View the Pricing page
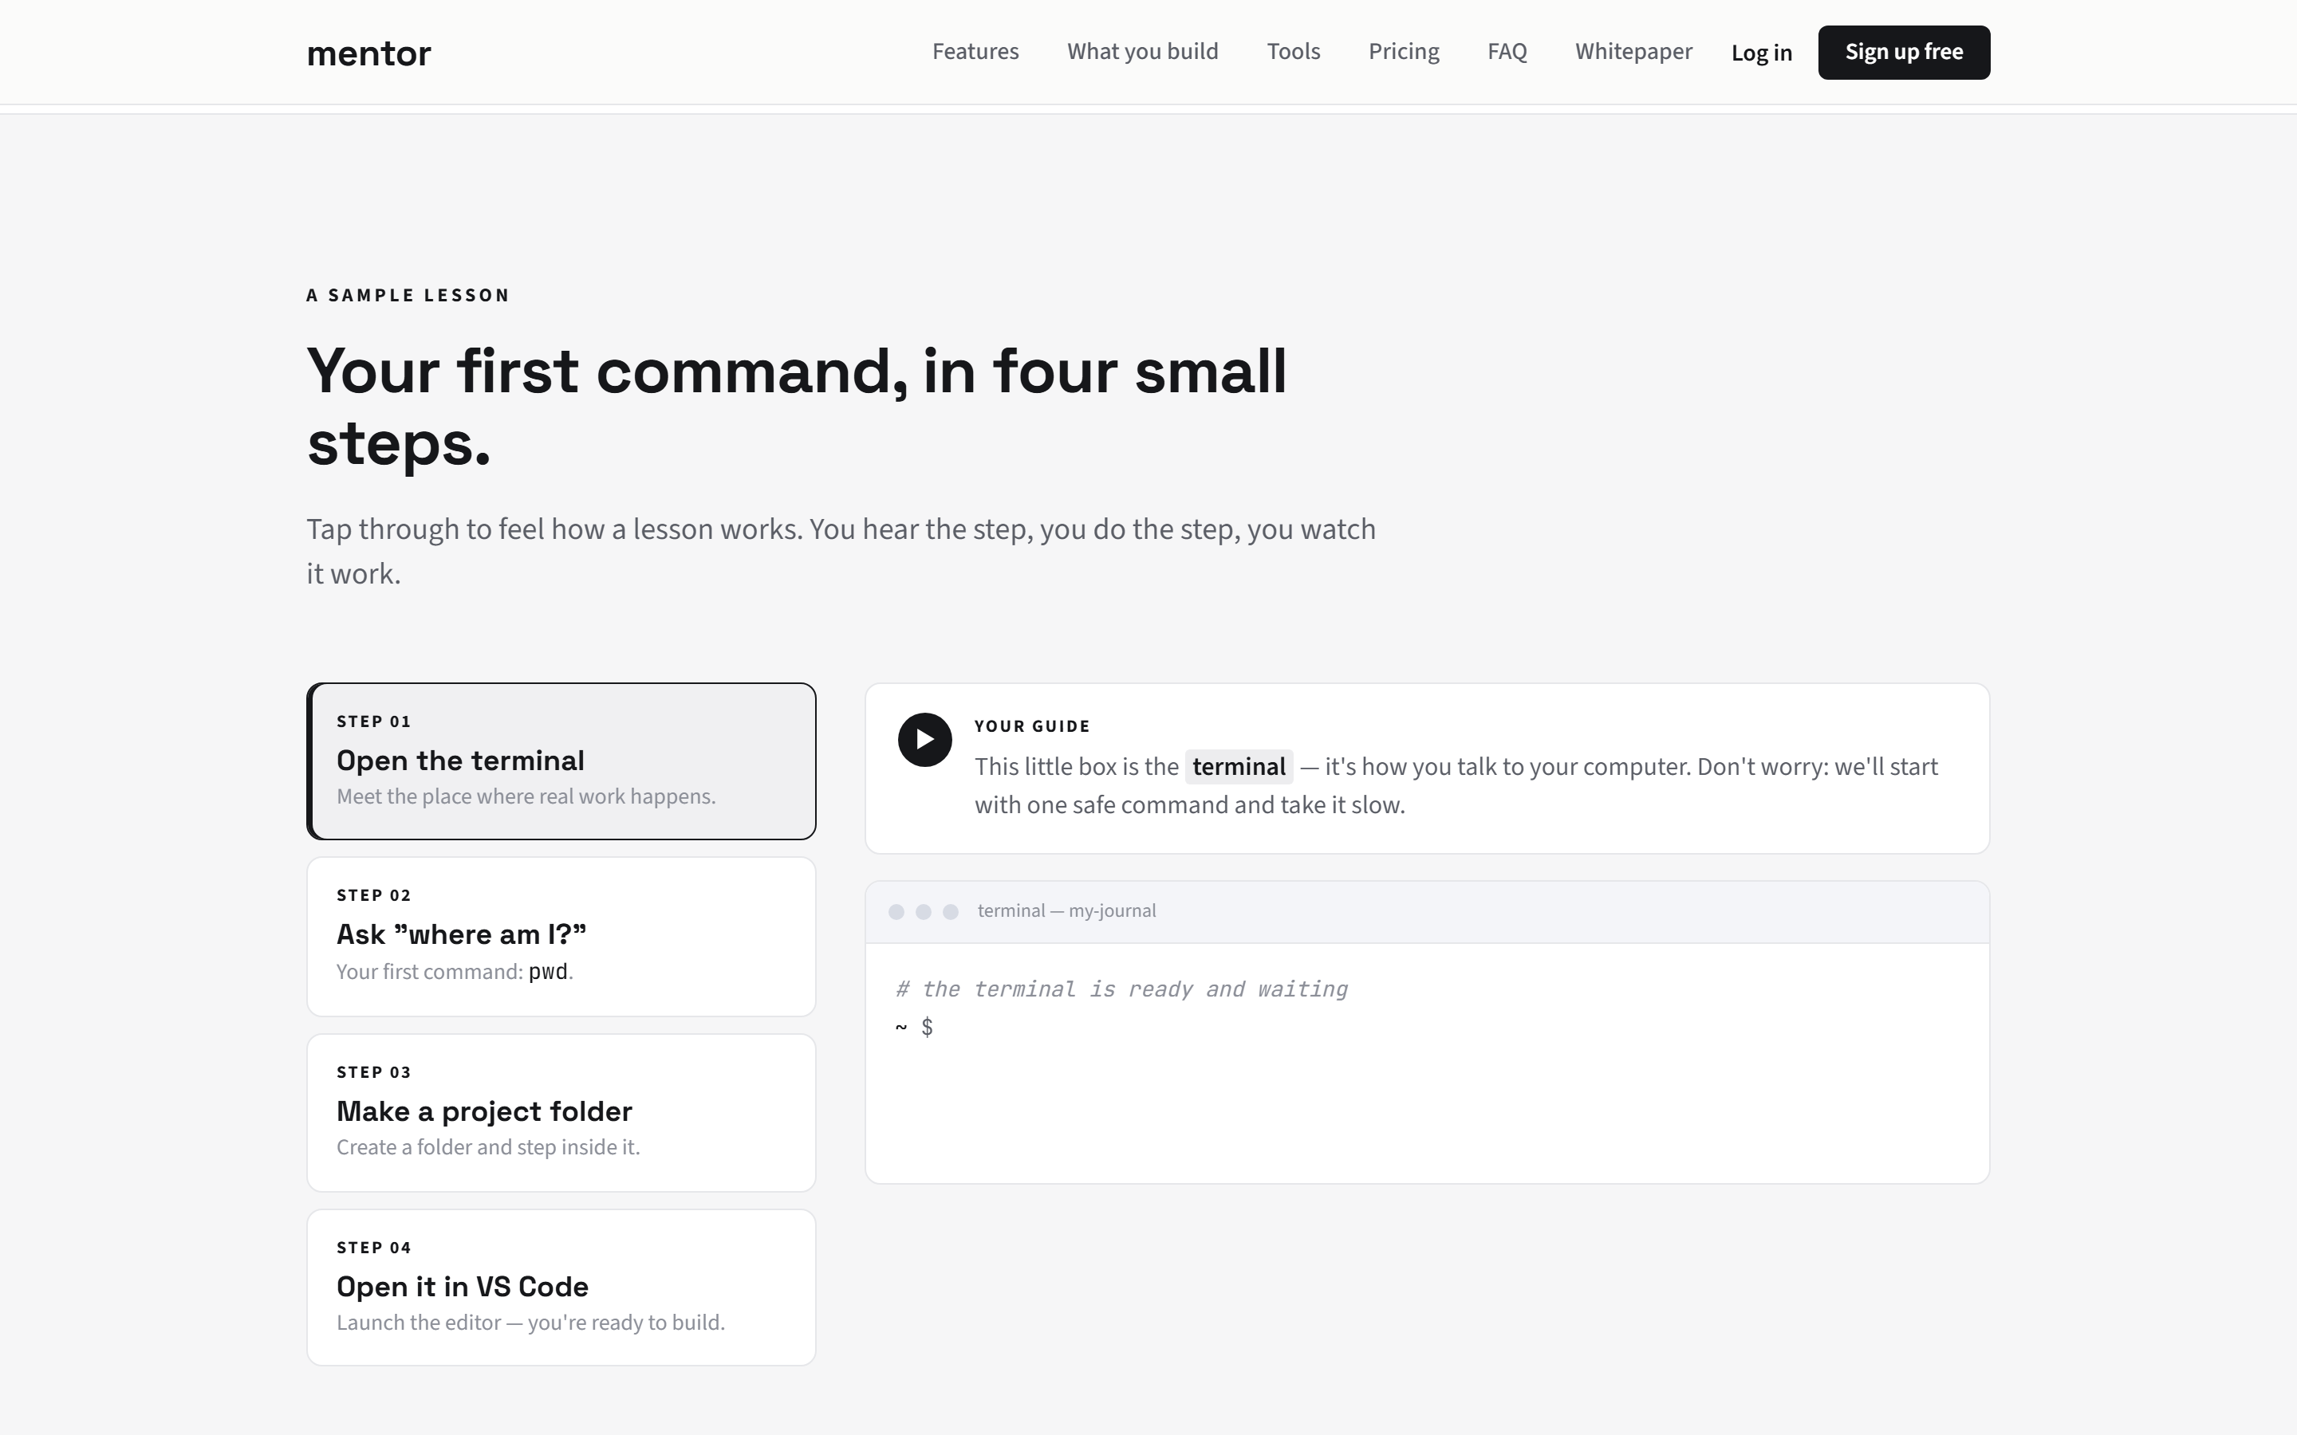The image size is (2297, 1435). pyautogui.click(x=1403, y=51)
